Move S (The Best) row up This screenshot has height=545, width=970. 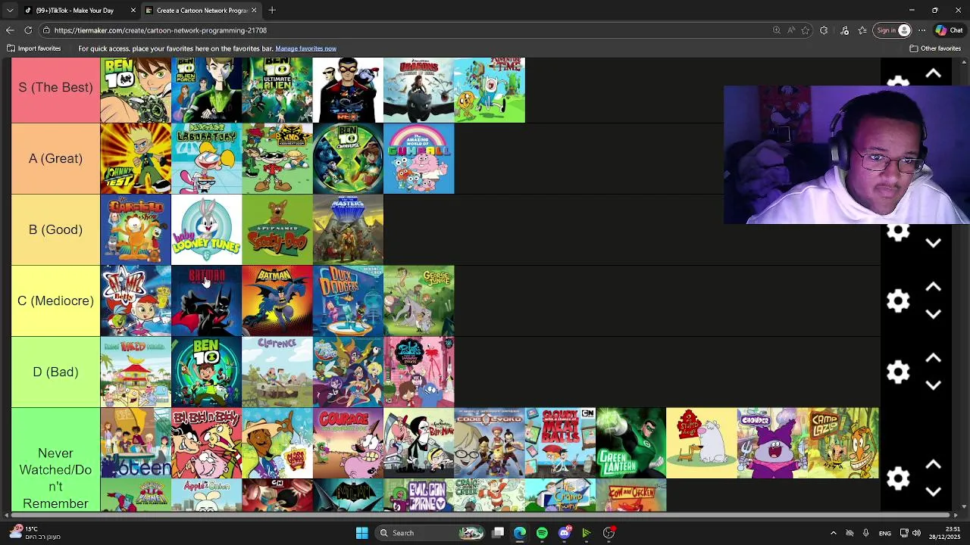[x=933, y=73]
